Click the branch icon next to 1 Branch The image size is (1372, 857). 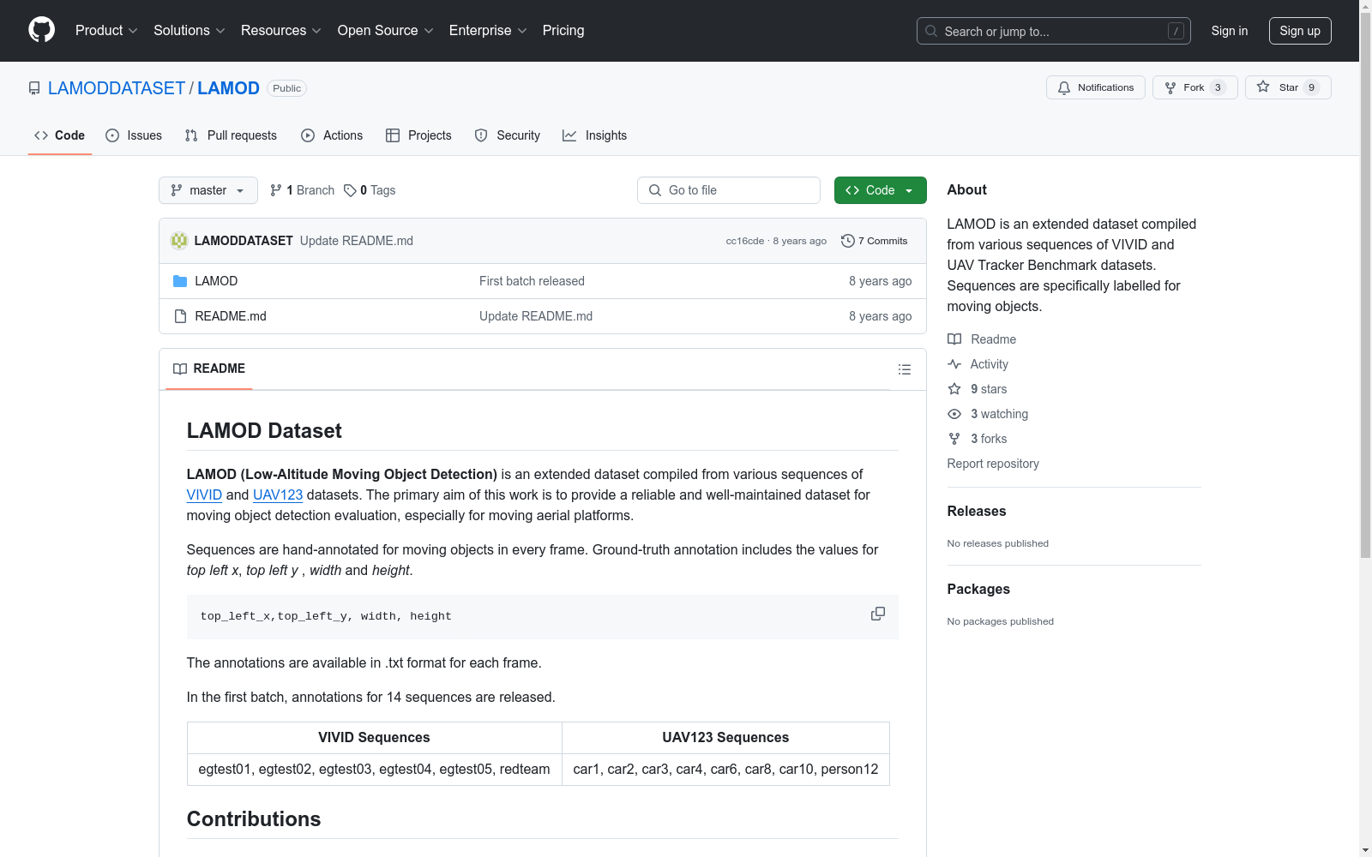[276, 190]
